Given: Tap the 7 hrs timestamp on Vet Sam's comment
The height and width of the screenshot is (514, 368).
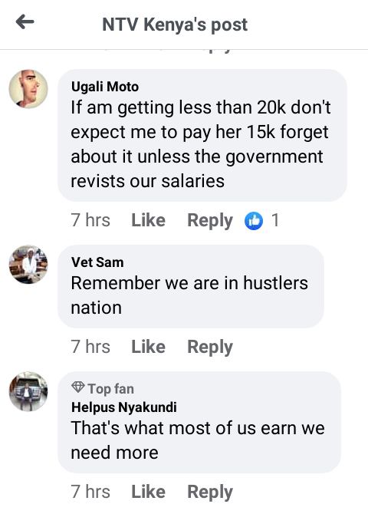Looking at the screenshot, I should click(x=90, y=347).
